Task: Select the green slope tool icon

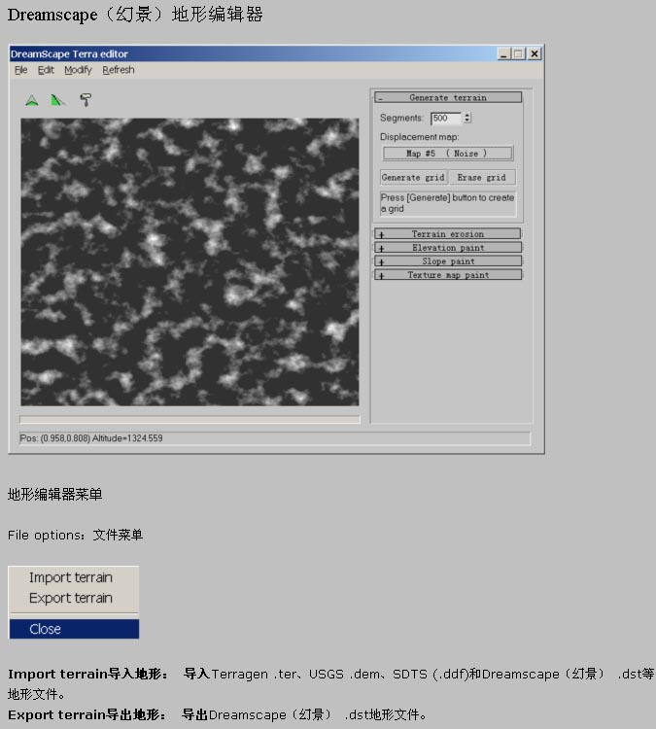Action: pyautogui.click(x=57, y=100)
